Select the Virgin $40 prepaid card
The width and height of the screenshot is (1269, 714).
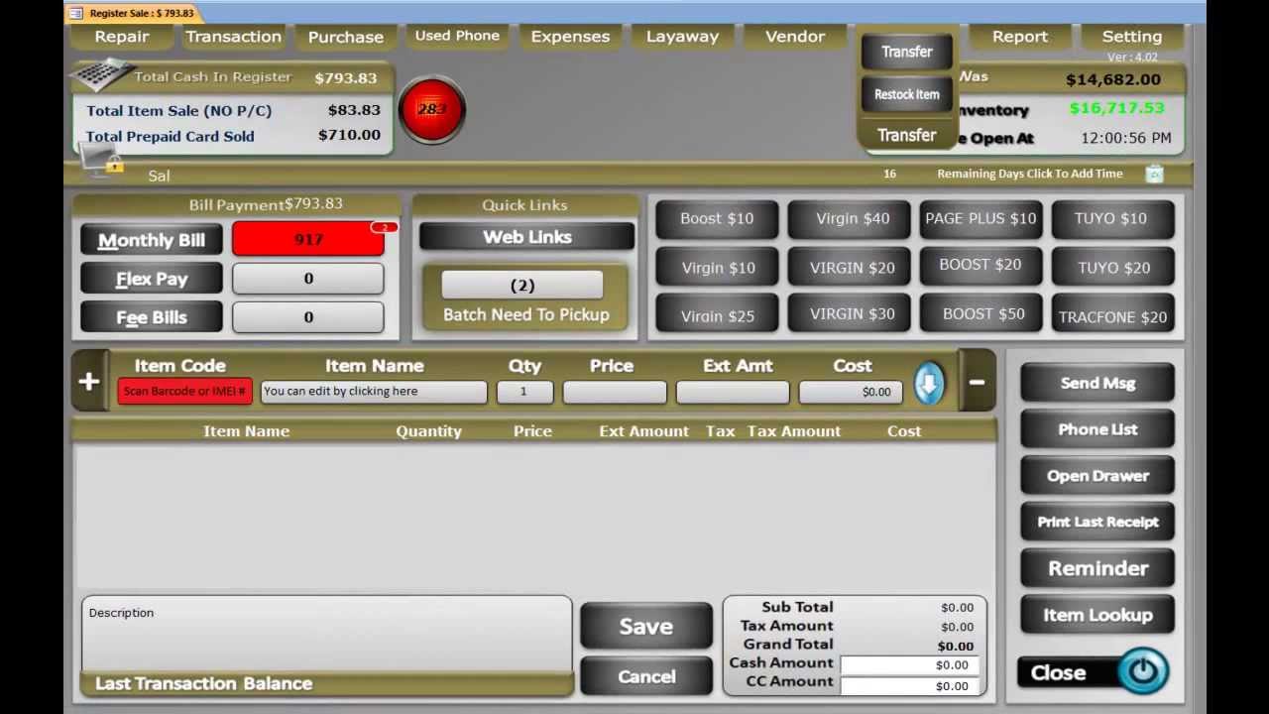tap(852, 219)
